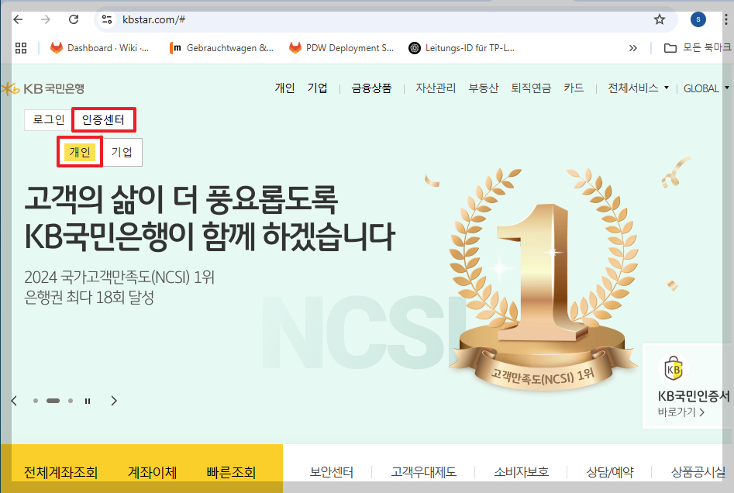Bookmark this page with the star icon

[x=659, y=19]
